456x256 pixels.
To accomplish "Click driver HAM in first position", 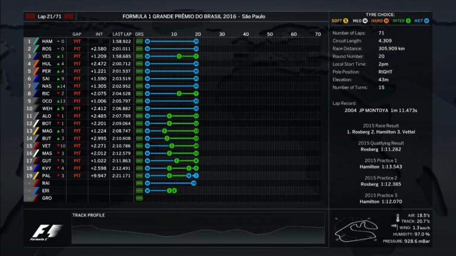I will [47, 41].
